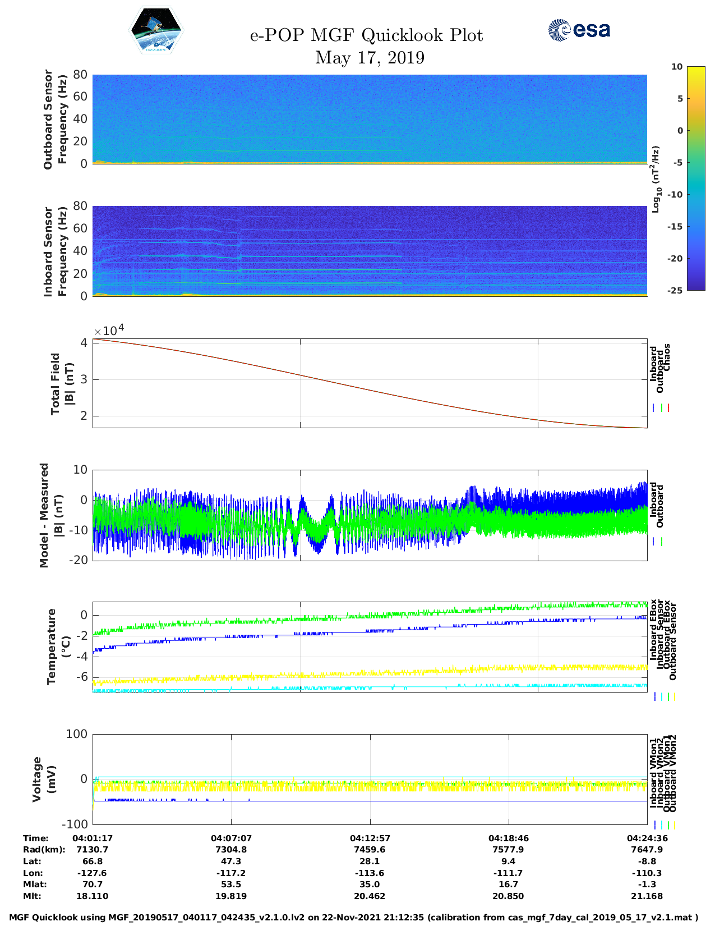Click inside the Outboard Sensor spectrogram
Image resolution: width=715 pixels, height=926 pixels.
370,119
